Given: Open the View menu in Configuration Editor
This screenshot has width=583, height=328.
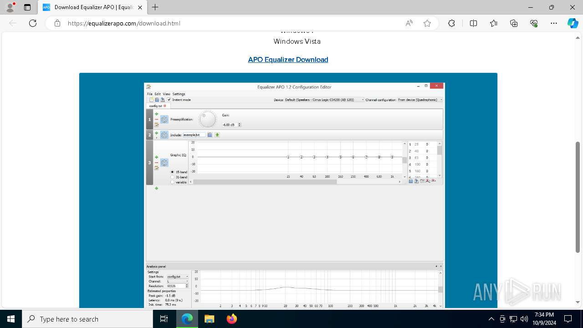Looking at the screenshot, I should click(x=166, y=94).
